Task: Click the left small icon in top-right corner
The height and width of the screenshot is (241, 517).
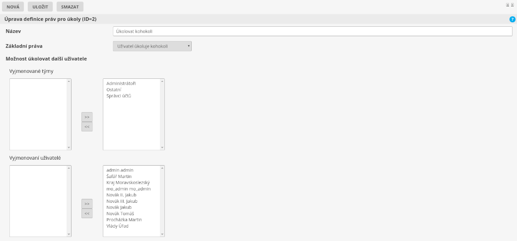Action: tap(508, 4)
